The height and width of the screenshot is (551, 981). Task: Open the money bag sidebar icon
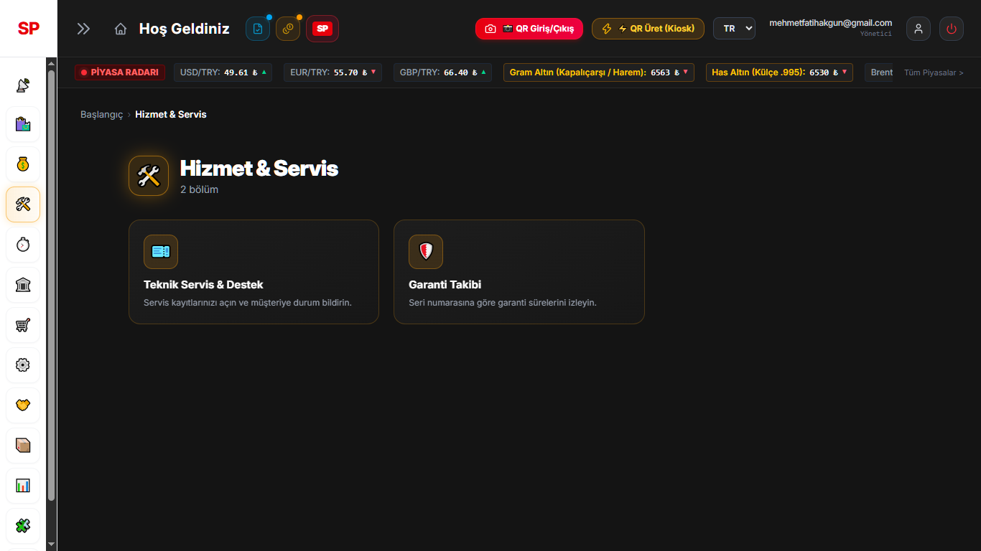click(x=23, y=165)
